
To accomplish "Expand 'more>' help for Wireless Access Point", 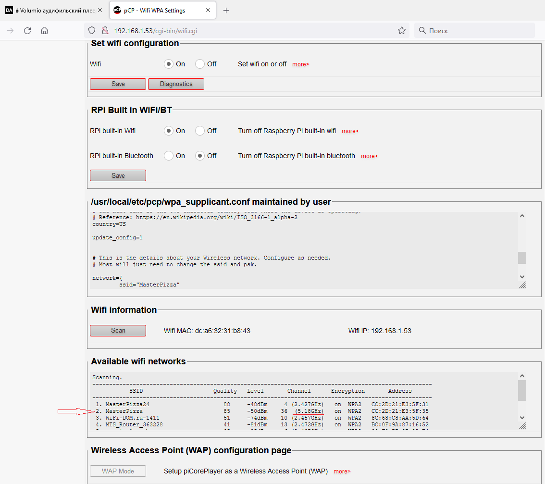I will (342, 472).
